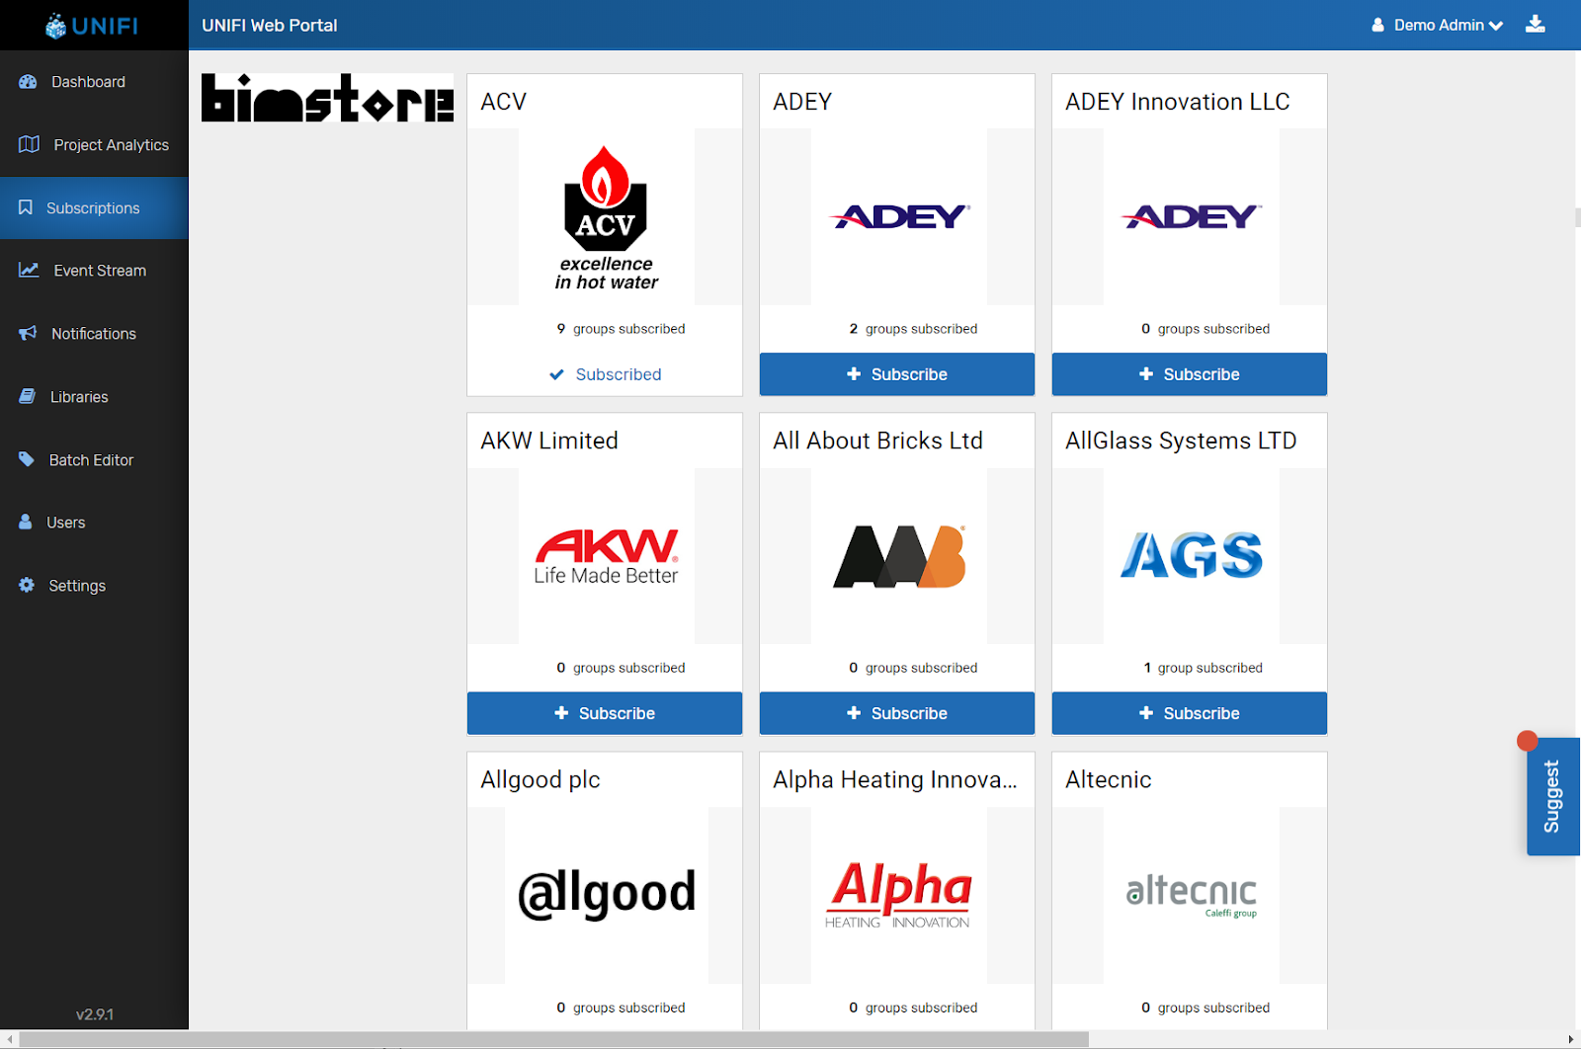The width and height of the screenshot is (1581, 1049).
Task: Click '1 group subscribed' on AllGlass card
Action: [1203, 668]
